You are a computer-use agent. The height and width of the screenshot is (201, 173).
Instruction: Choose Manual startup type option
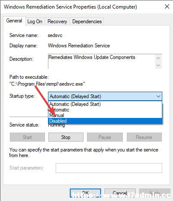coord(105,115)
